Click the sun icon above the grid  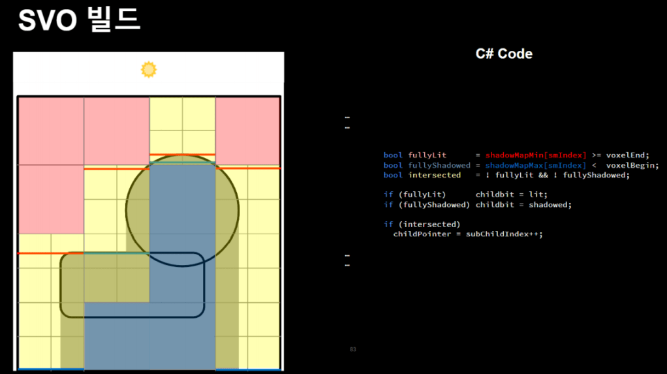tap(149, 69)
